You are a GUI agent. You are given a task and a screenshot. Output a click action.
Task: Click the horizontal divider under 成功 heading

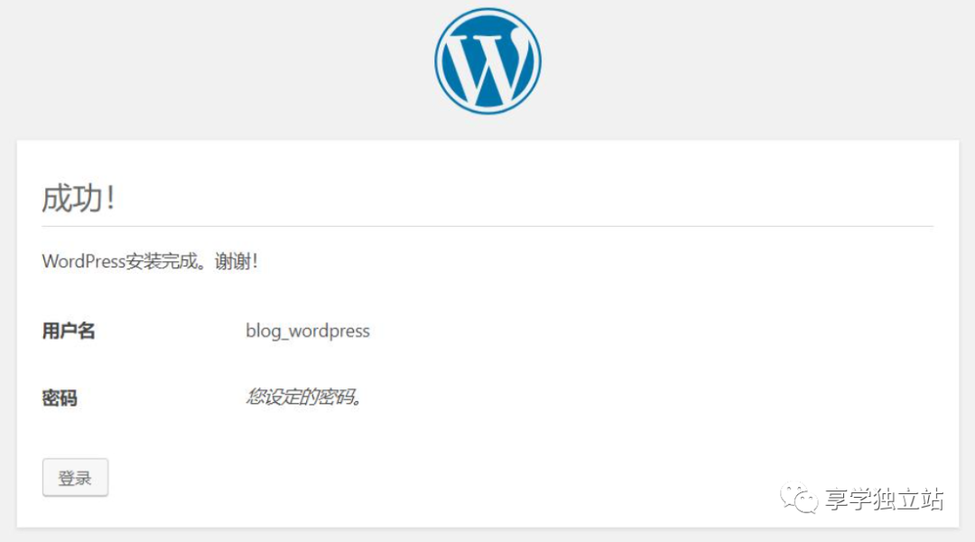(x=487, y=227)
